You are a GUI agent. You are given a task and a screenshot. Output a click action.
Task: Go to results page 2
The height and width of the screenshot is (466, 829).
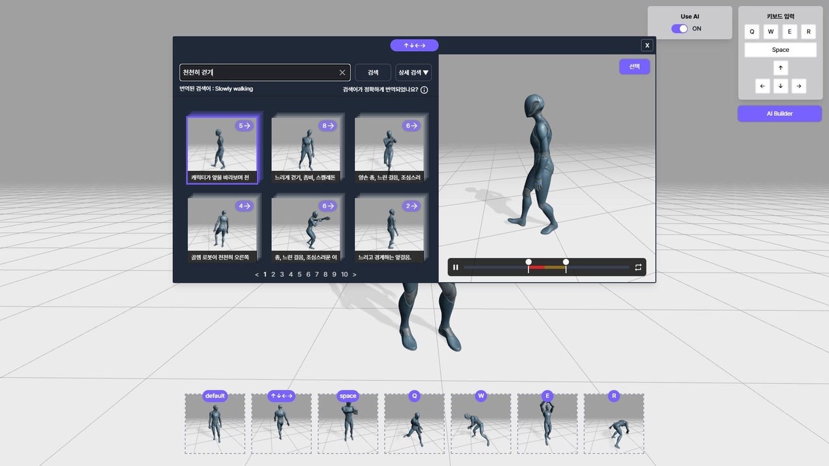click(273, 274)
